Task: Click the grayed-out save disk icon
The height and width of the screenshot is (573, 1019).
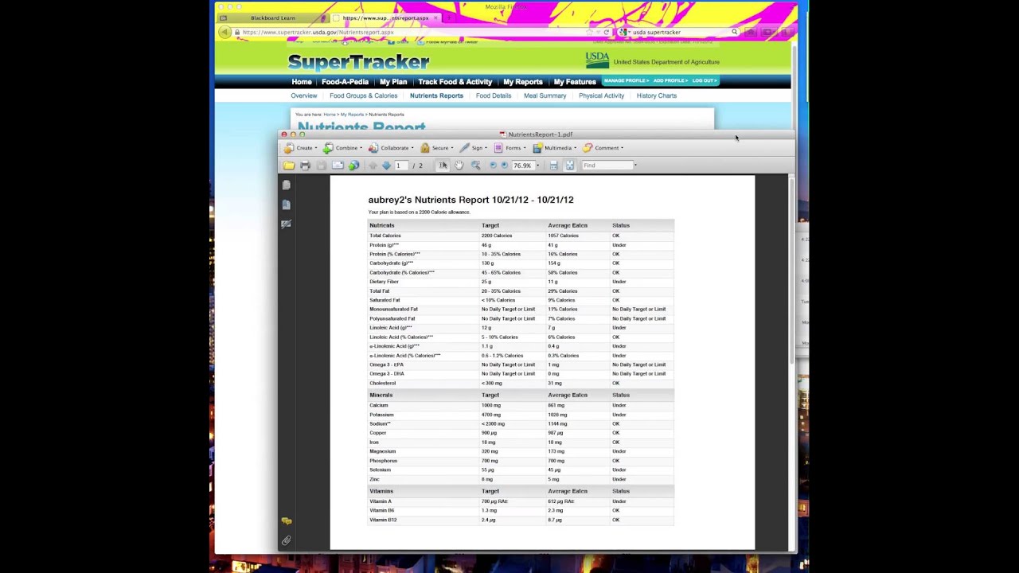Action: tap(322, 166)
